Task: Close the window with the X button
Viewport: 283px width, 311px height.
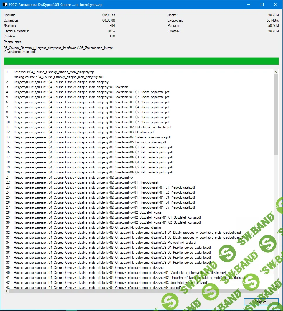Action: pyautogui.click(x=276, y=5)
